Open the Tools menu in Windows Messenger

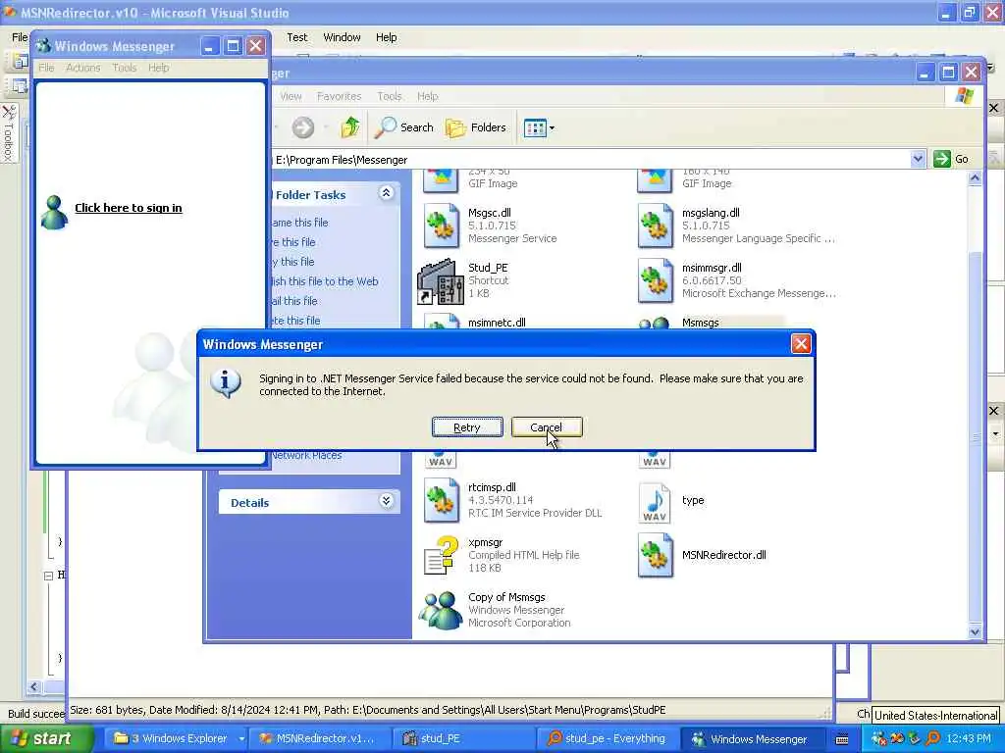coord(125,68)
